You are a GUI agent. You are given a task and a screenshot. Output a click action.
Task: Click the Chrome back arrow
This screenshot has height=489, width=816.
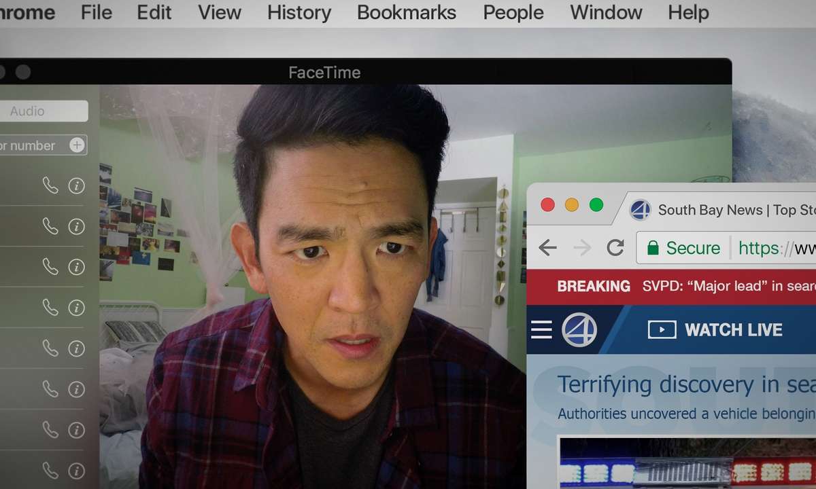tap(547, 248)
